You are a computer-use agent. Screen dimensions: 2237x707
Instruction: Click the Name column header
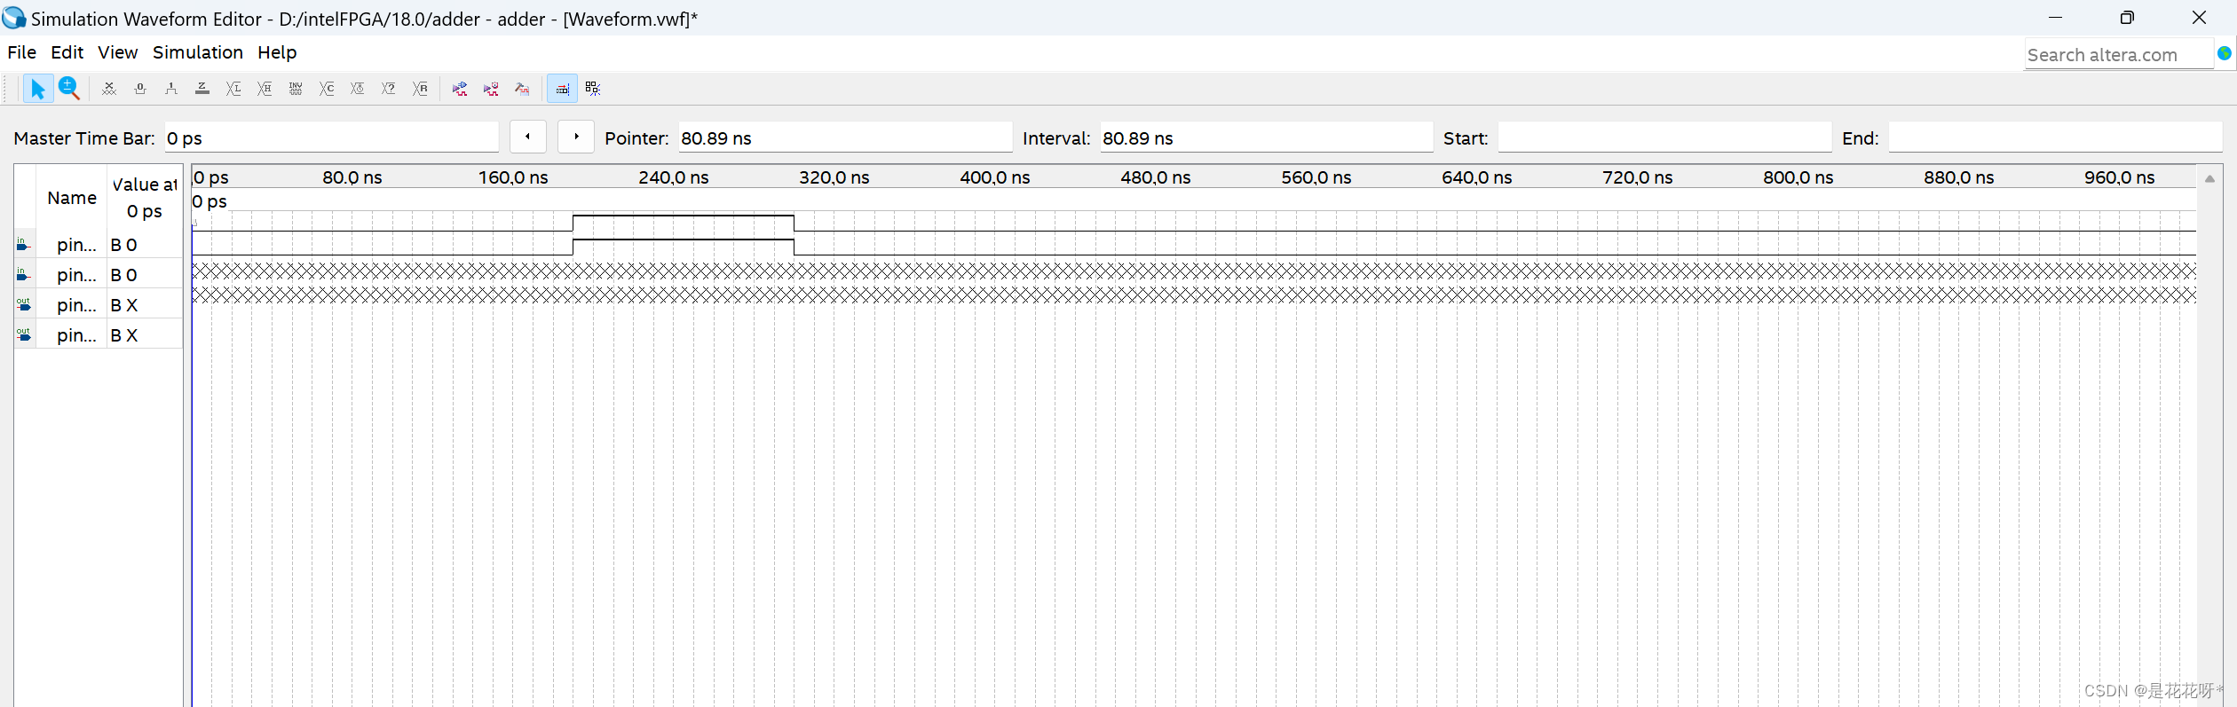coord(72,198)
